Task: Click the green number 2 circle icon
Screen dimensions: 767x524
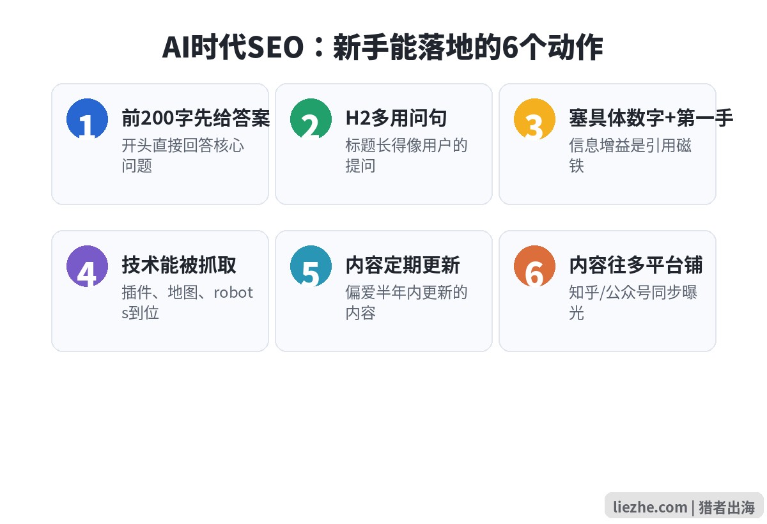Action: 311,119
